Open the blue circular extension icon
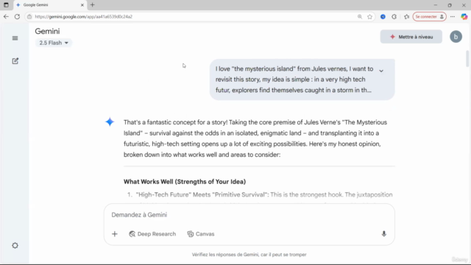 pos(383,17)
